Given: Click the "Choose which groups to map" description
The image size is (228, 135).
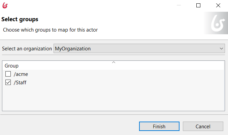Looking at the screenshot, I should coord(50,30).
